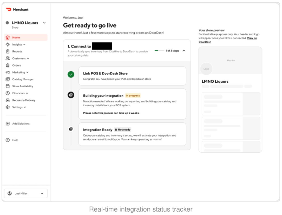Click the 1 of 3 steps progress bar

tap(159, 51)
